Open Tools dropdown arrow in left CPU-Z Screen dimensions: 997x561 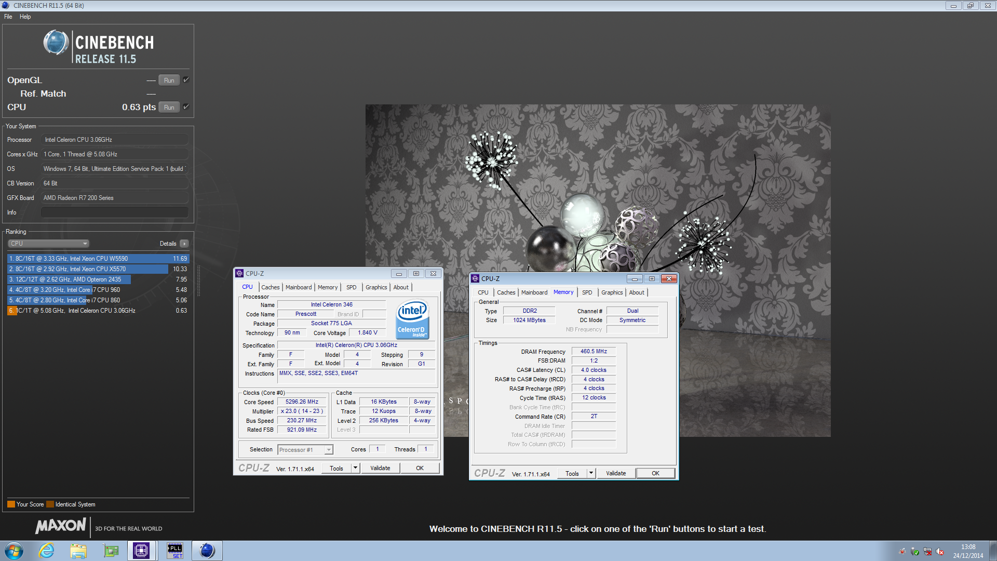click(356, 468)
